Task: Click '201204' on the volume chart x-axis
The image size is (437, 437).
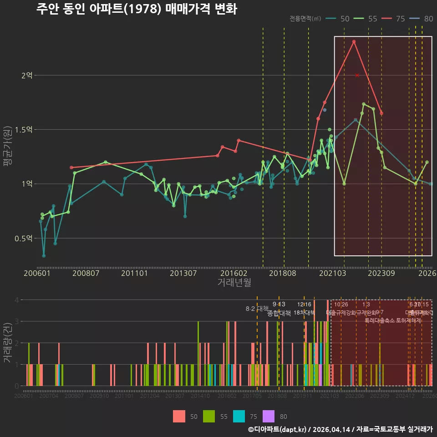Action: [150, 396]
